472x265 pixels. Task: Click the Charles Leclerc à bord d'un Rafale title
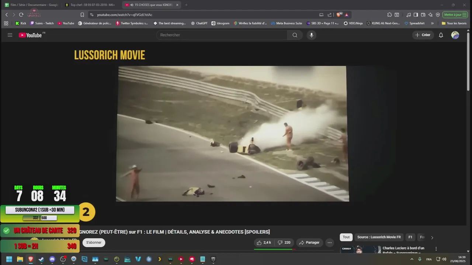tap(403, 250)
